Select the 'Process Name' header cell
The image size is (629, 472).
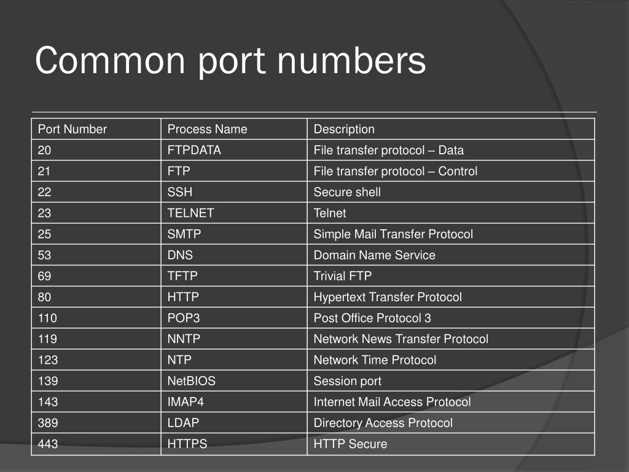tap(234, 129)
